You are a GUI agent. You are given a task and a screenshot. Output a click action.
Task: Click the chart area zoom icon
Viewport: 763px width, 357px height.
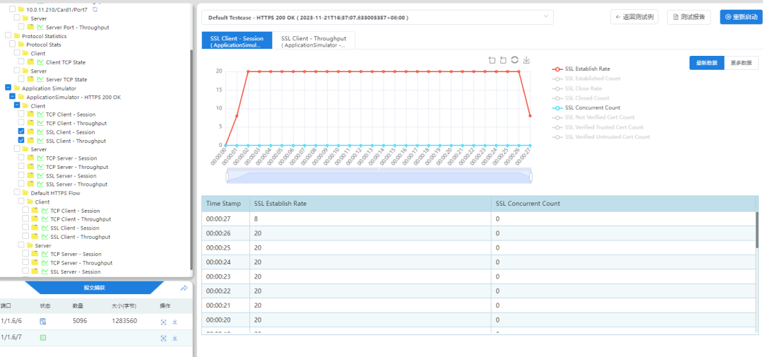coord(492,60)
